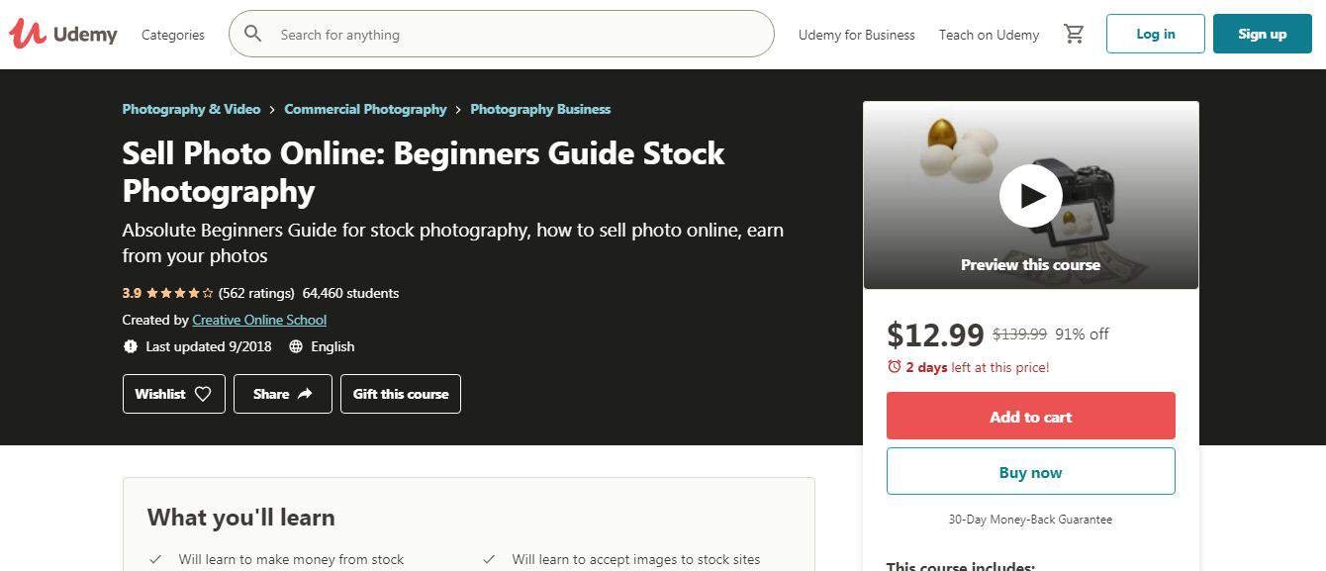The width and height of the screenshot is (1326, 571).
Task: Click the Sign up button
Action: (x=1262, y=33)
